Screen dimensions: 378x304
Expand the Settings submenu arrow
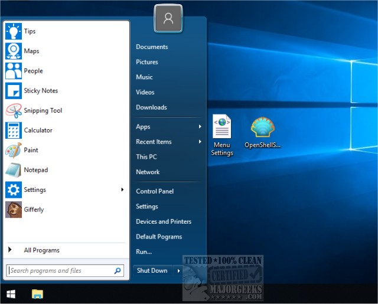click(x=122, y=189)
